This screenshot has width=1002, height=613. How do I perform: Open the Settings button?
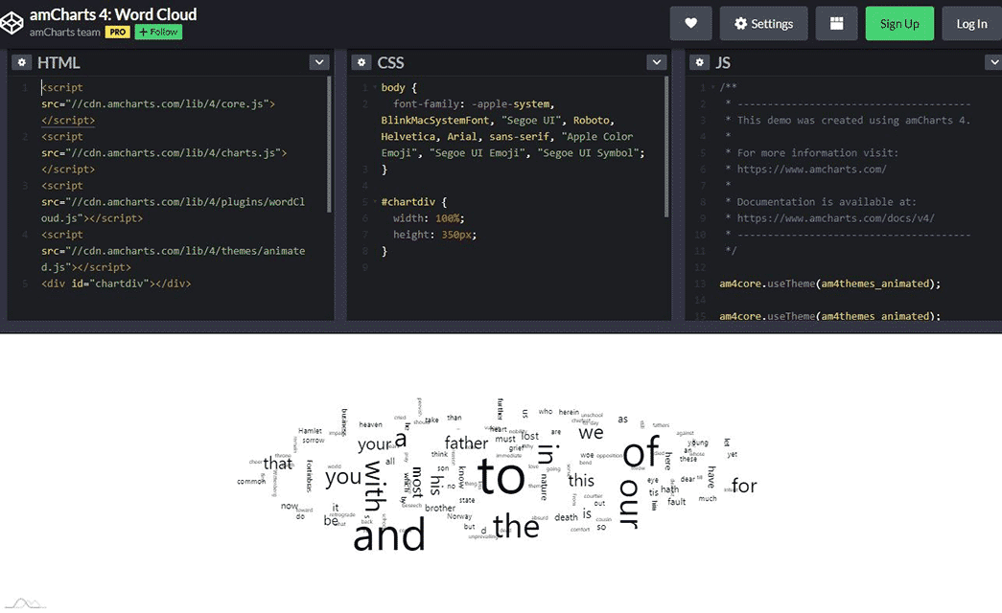pyautogui.click(x=763, y=24)
